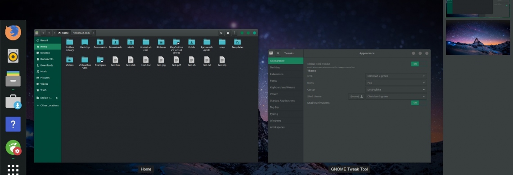Open the software installer briefcase dock icon
The height and width of the screenshot is (175, 513).
(13, 101)
